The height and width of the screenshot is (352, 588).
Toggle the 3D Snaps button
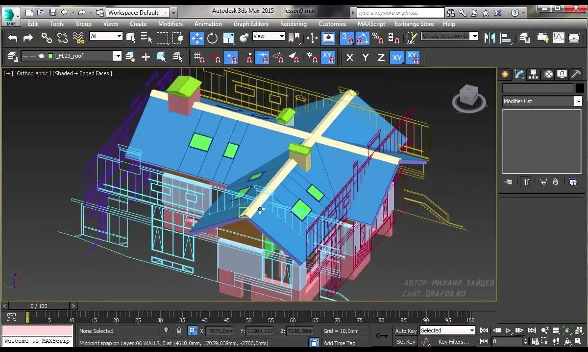click(x=347, y=38)
